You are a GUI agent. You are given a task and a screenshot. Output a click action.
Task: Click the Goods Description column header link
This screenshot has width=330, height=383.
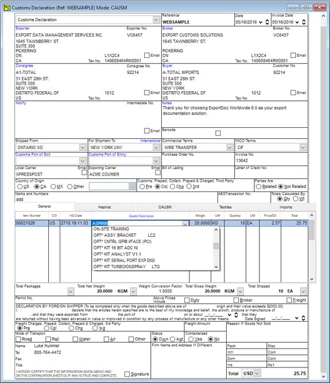click(141, 216)
